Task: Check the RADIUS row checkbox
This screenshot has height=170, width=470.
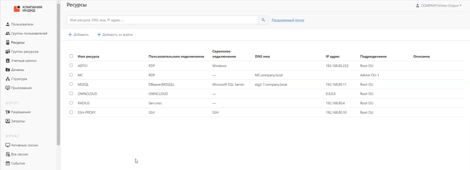Action: 71,103
